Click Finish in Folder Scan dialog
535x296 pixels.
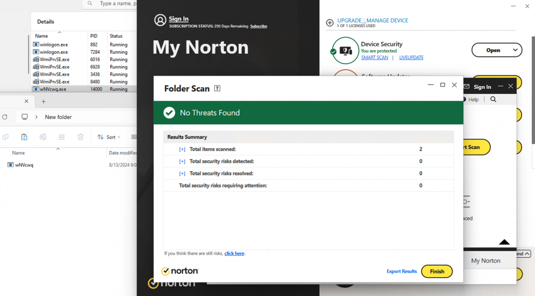point(437,271)
